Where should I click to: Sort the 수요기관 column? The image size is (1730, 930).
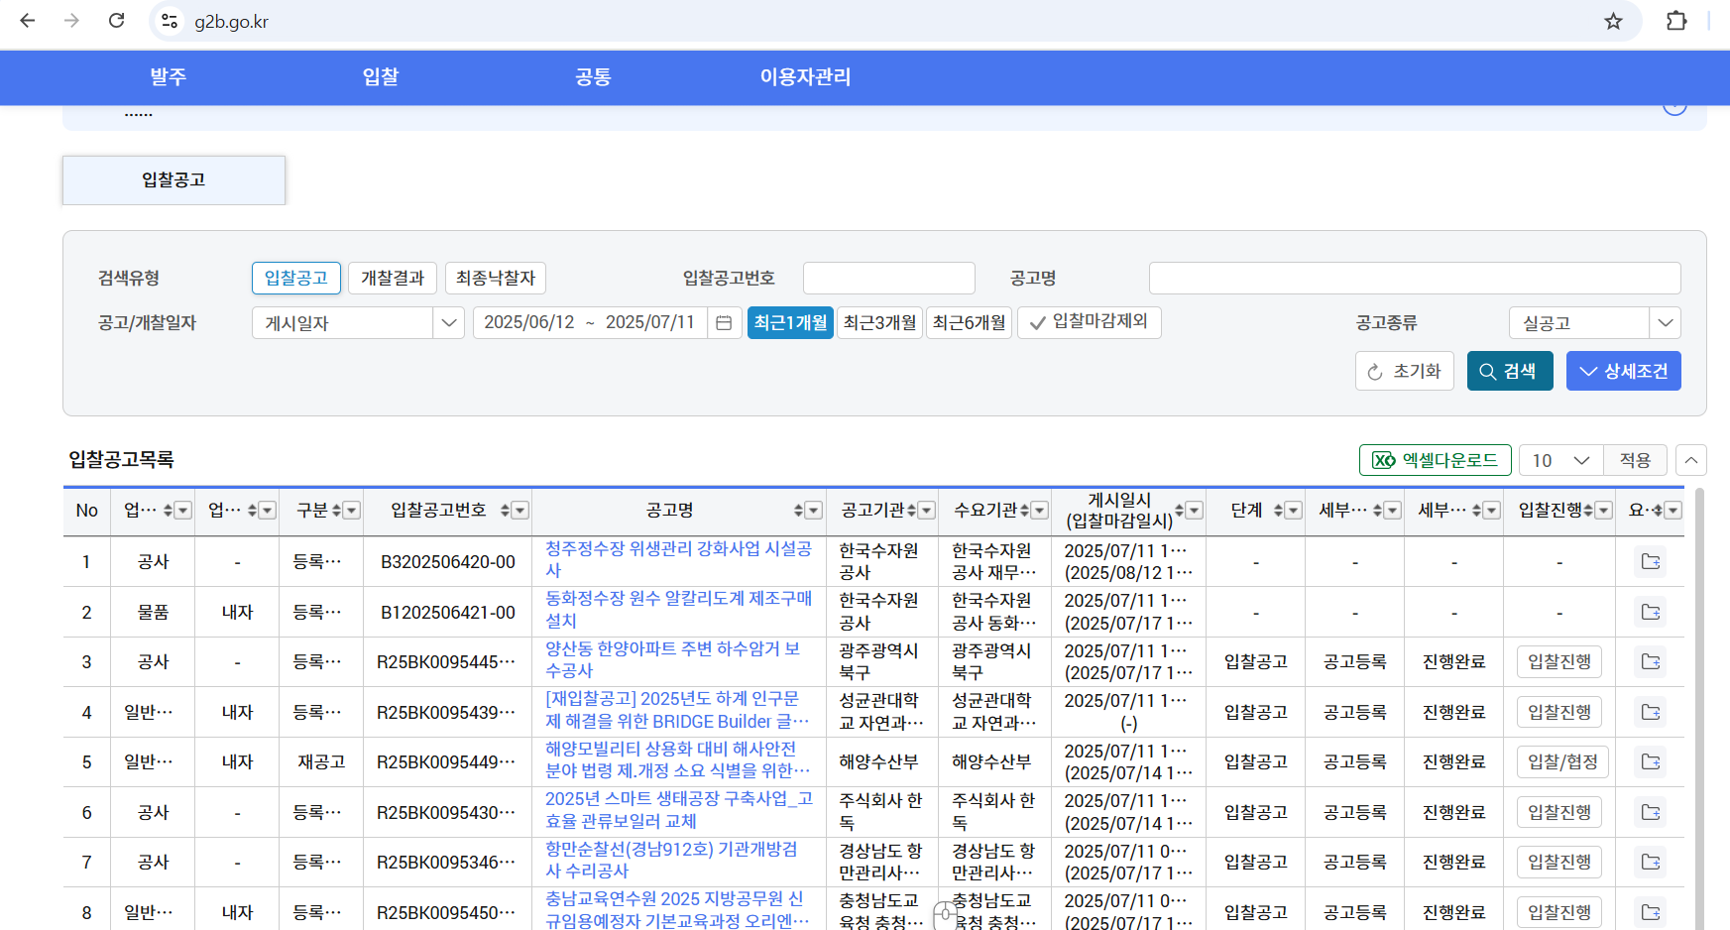[x=1024, y=511]
